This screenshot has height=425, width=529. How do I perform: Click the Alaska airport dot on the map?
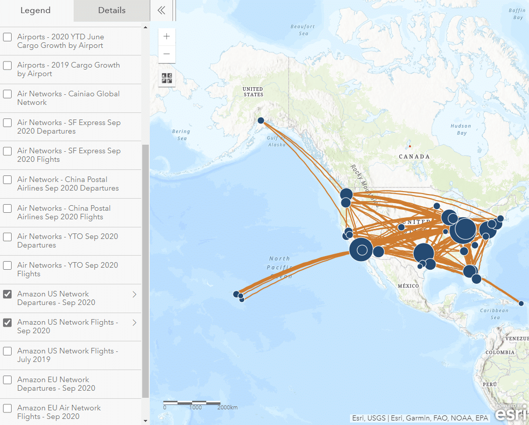261,120
